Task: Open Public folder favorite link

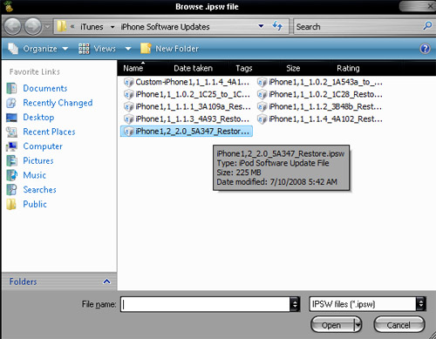Action: [35, 205]
